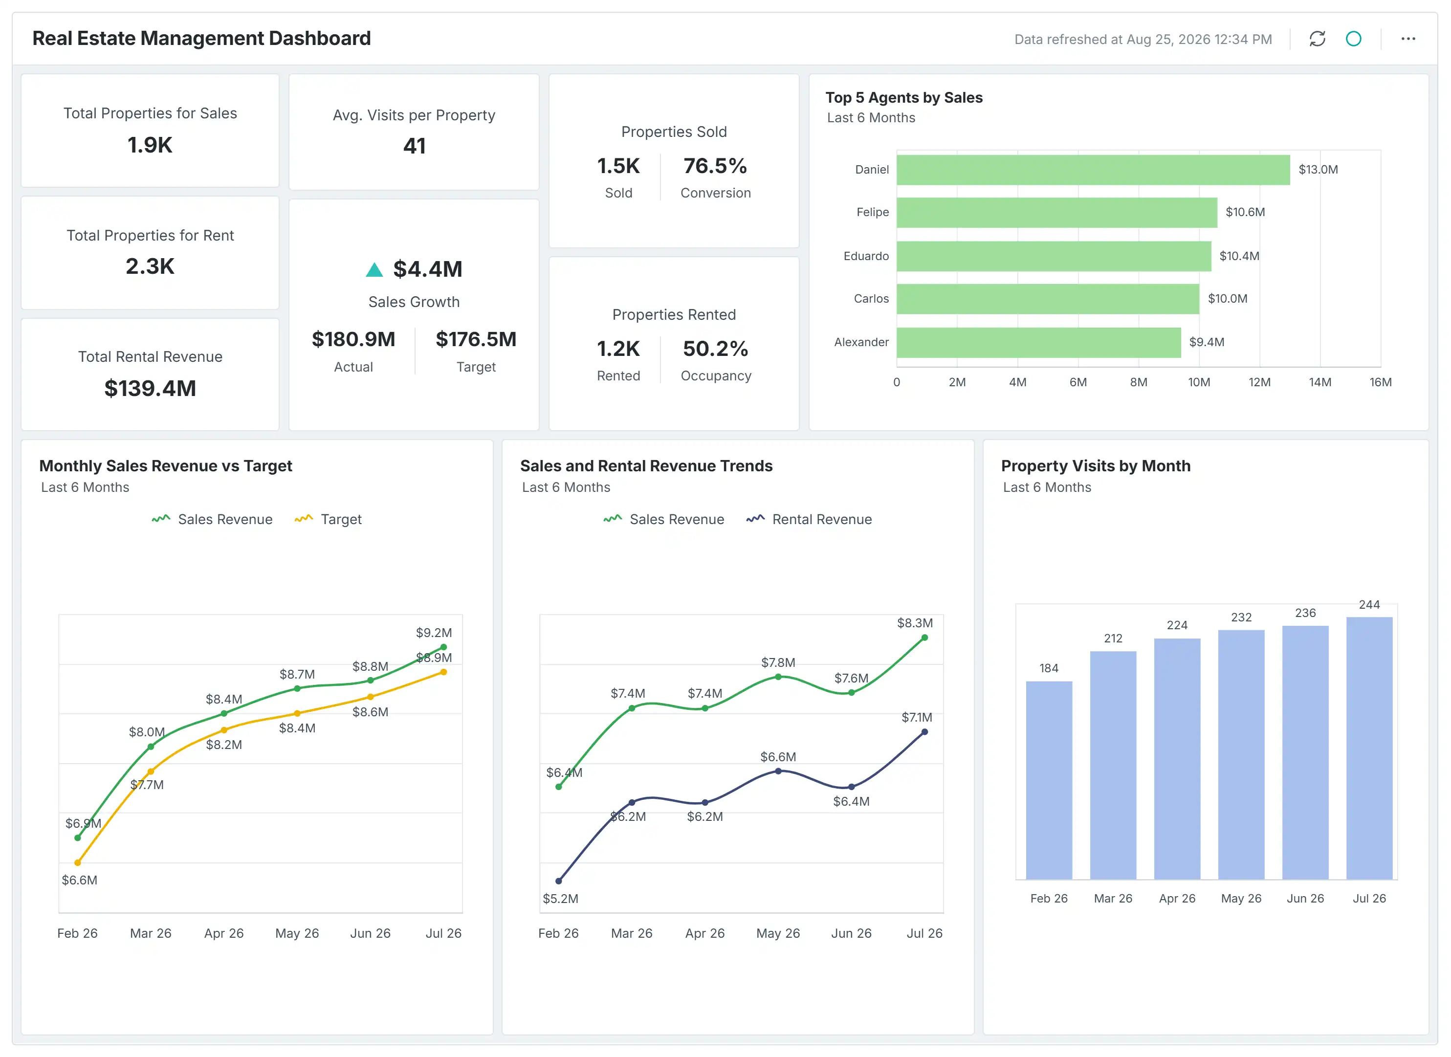
Task: Toggle Sales Revenue legend in Revenue Trends chart
Action: (663, 519)
